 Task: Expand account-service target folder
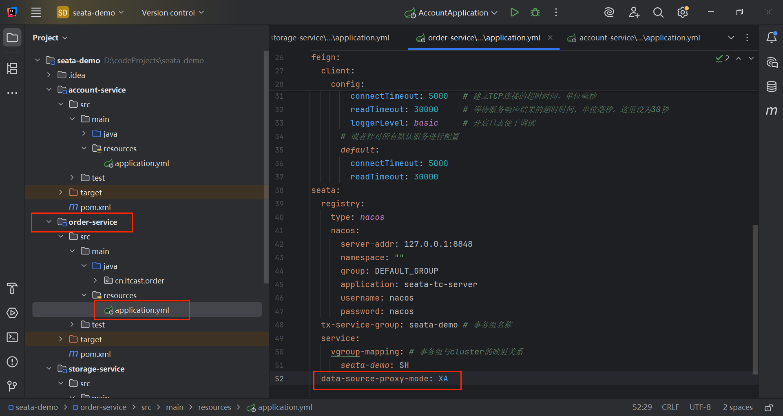[x=60, y=192]
